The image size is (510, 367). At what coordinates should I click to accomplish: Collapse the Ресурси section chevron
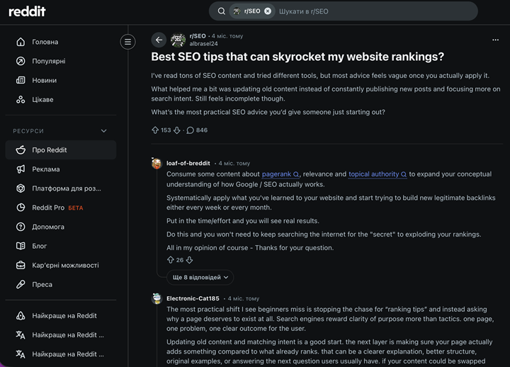(103, 131)
